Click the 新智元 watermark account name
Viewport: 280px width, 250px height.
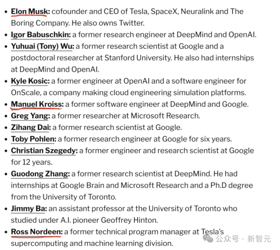coord(259,239)
